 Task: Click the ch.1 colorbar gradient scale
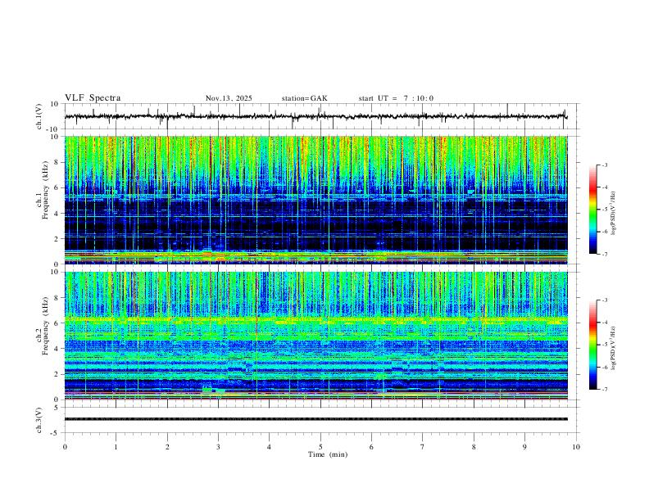click(x=592, y=210)
